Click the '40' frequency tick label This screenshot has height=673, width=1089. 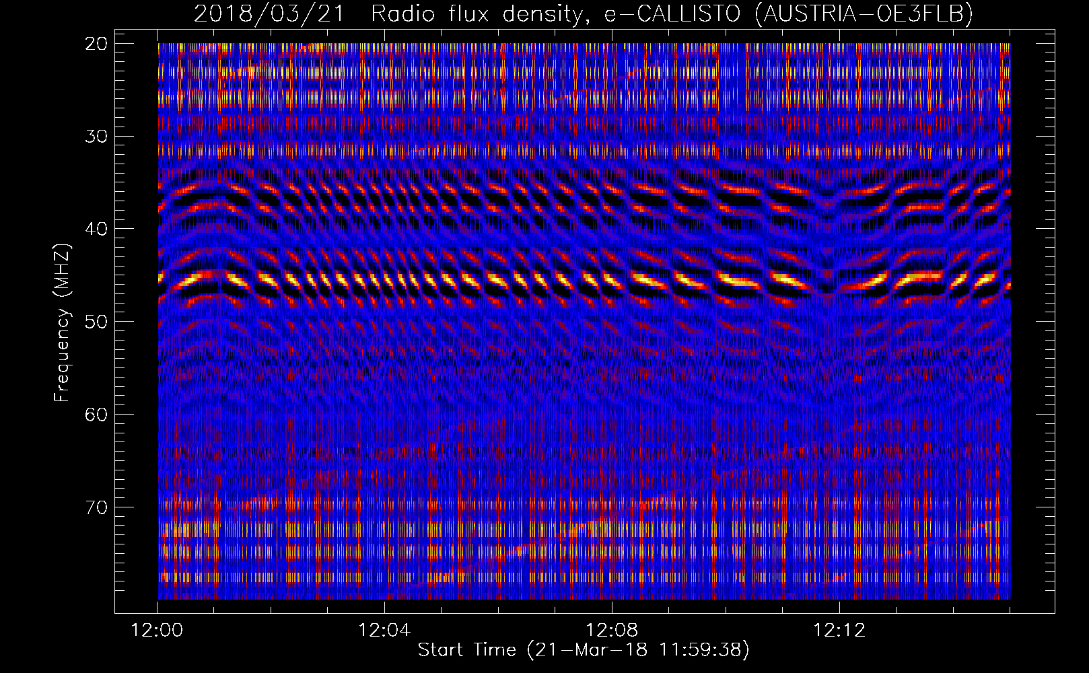coord(97,229)
